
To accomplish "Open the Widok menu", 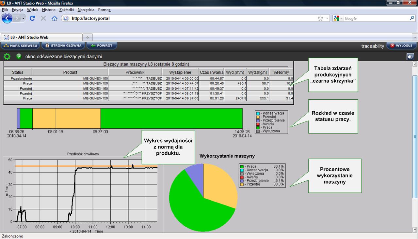I will point(33,10).
